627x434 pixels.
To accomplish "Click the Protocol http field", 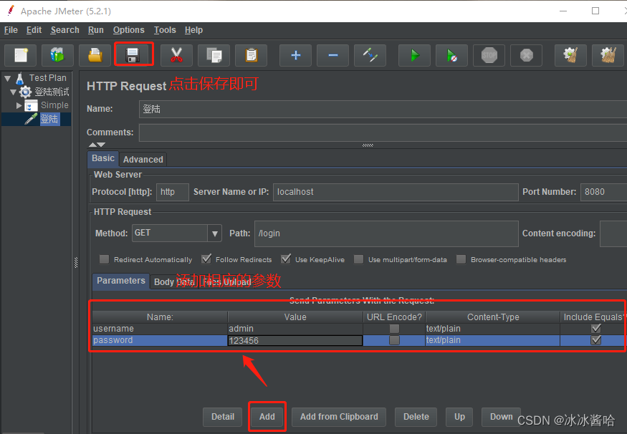I will [x=173, y=192].
